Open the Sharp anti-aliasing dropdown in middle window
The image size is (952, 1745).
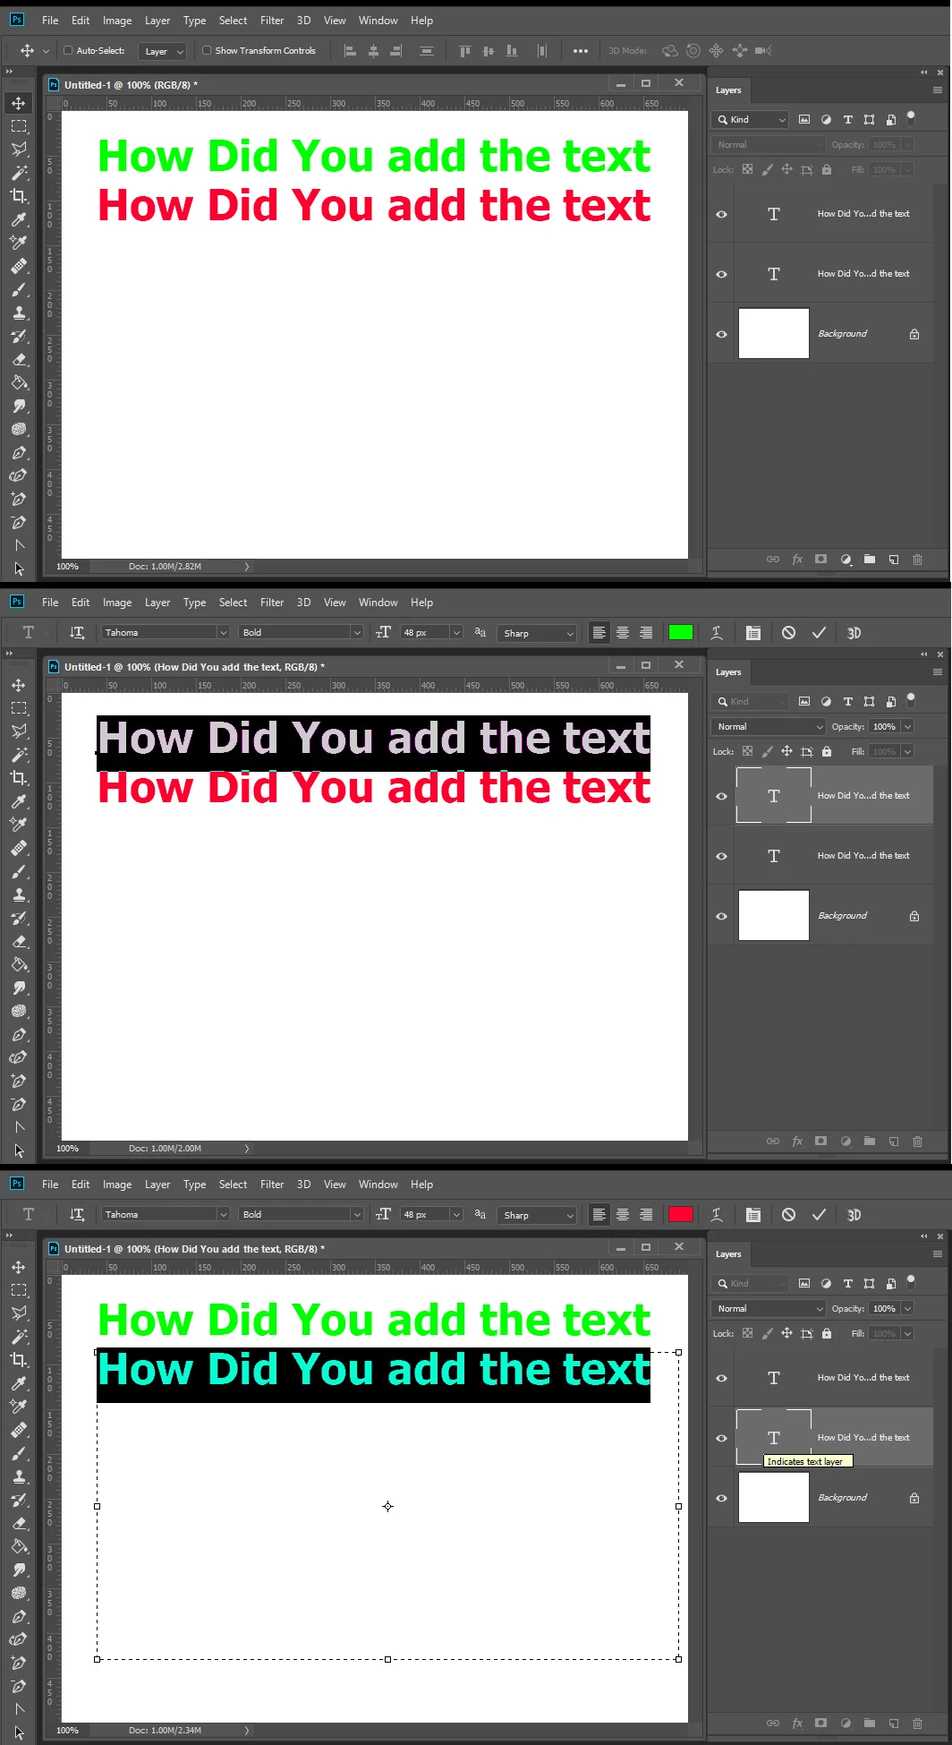pos(537,633)
